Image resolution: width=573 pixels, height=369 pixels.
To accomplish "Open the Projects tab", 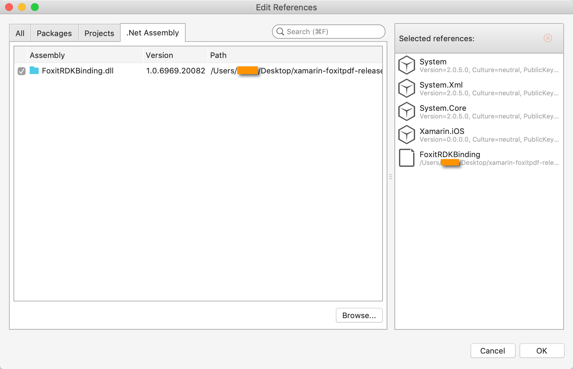I will click(99, 33).
